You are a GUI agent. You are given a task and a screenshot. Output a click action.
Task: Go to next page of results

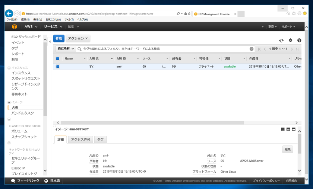point(292,49)
